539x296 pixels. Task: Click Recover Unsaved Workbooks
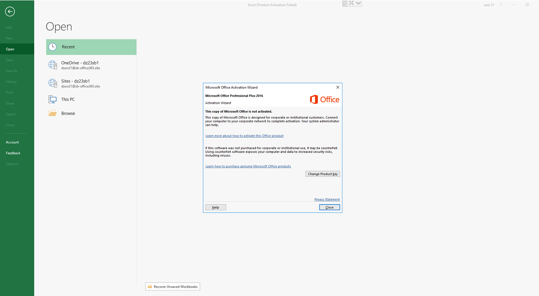coord(173,287)
